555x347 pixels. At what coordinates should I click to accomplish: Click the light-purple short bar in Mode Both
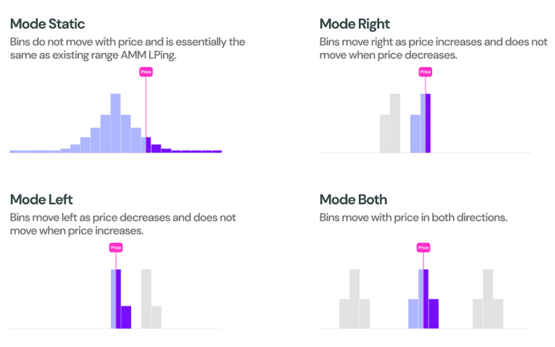pyautogui.click(x=413, y=314)
